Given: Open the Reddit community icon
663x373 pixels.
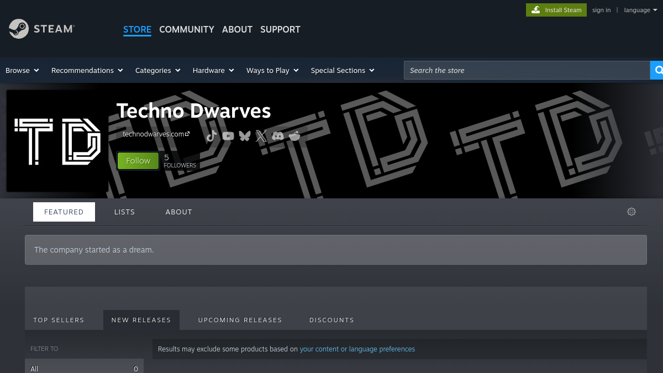Looking at the screenshot, I should tap(294, 136).
